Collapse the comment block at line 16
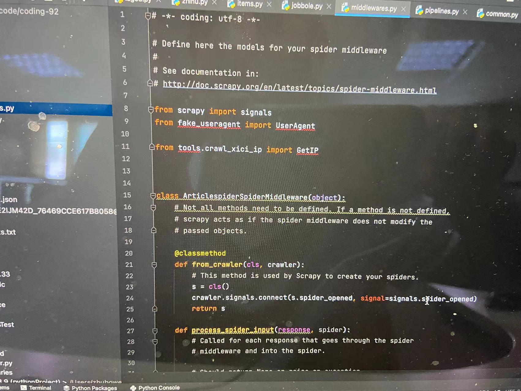The image size is (521, 391). pyautogui.click(x=153, y=208)
